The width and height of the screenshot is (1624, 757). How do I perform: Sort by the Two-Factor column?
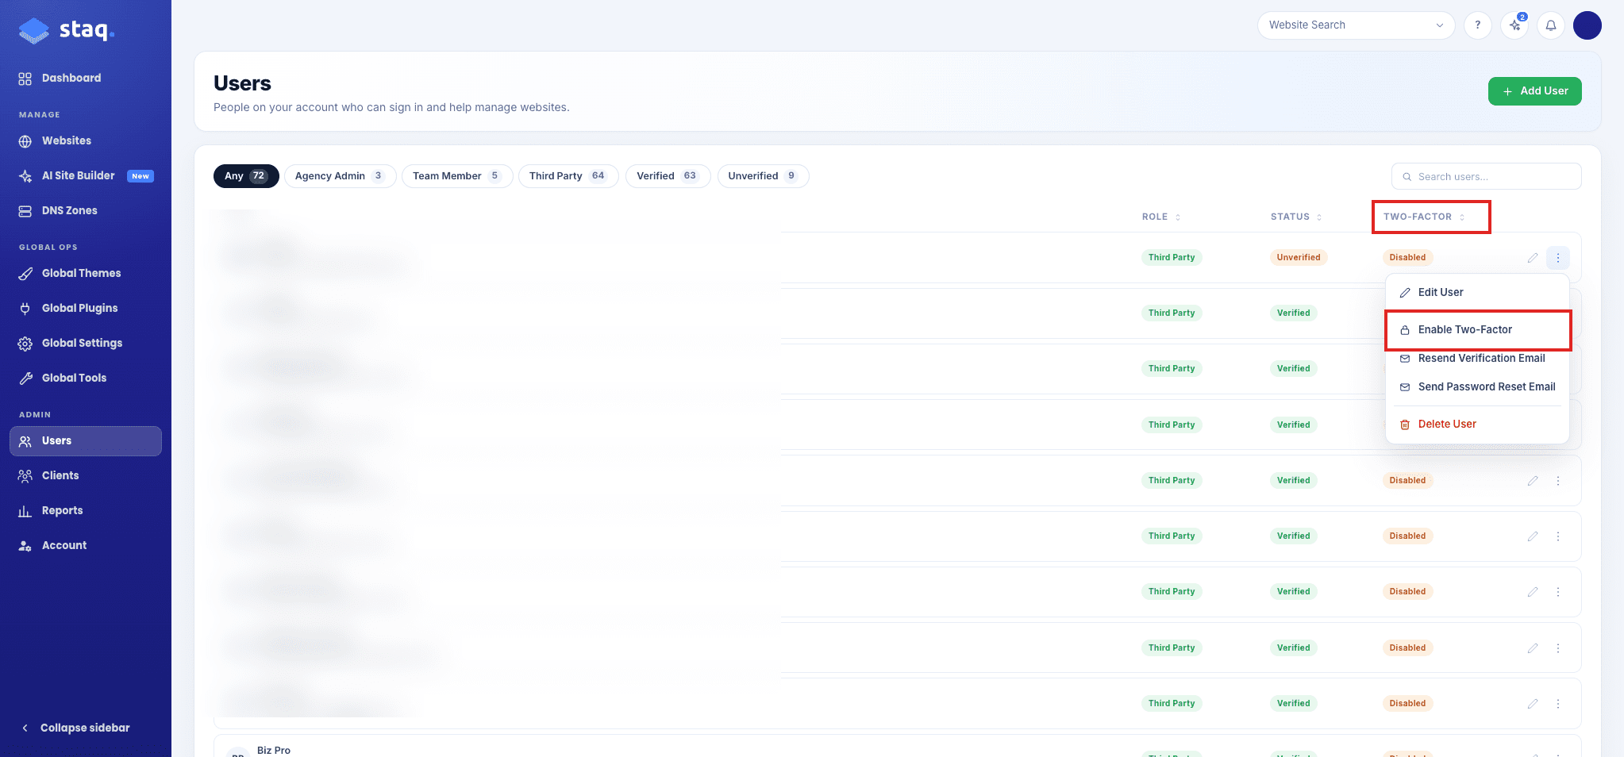[1424, 217]
